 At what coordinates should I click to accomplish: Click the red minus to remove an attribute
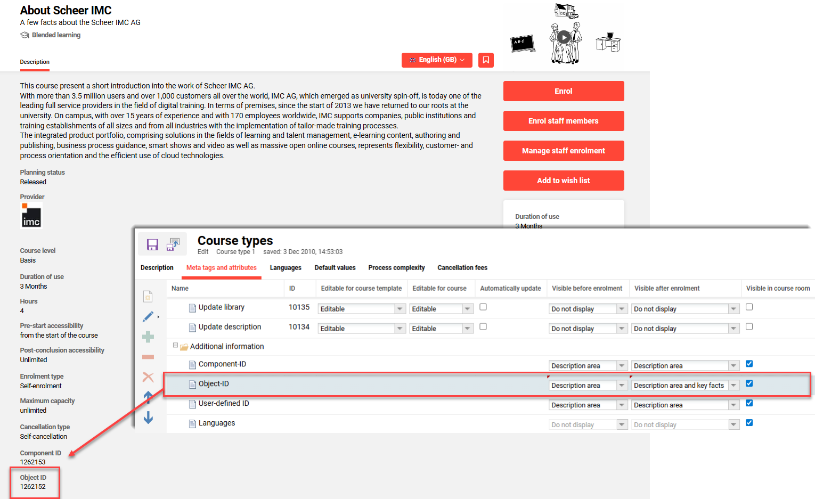[x=148, y=356]
